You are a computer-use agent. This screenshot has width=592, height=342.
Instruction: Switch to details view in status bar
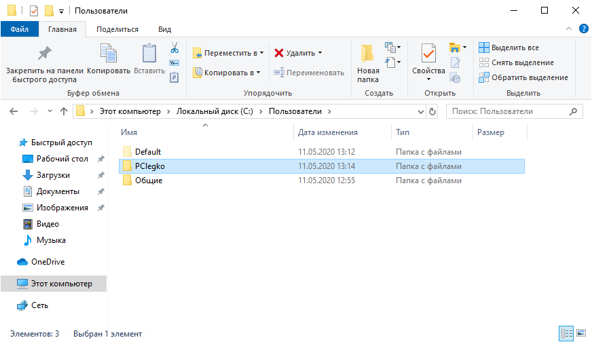coord(566,333)
